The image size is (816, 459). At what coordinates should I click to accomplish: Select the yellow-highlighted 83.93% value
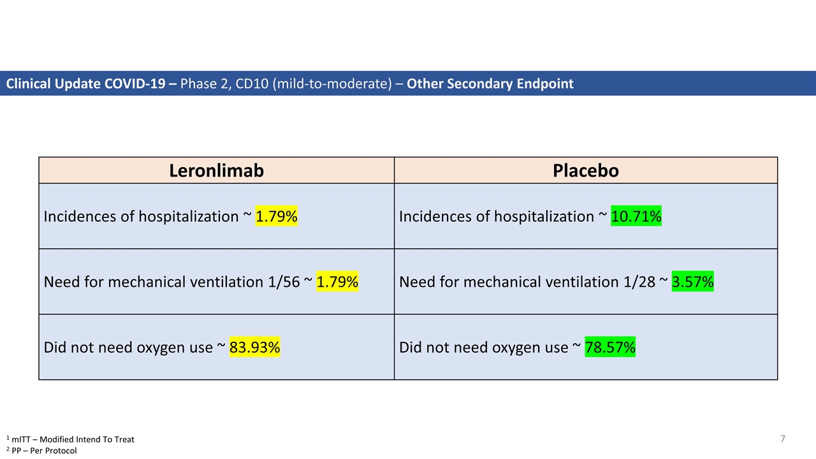point(254,347)
